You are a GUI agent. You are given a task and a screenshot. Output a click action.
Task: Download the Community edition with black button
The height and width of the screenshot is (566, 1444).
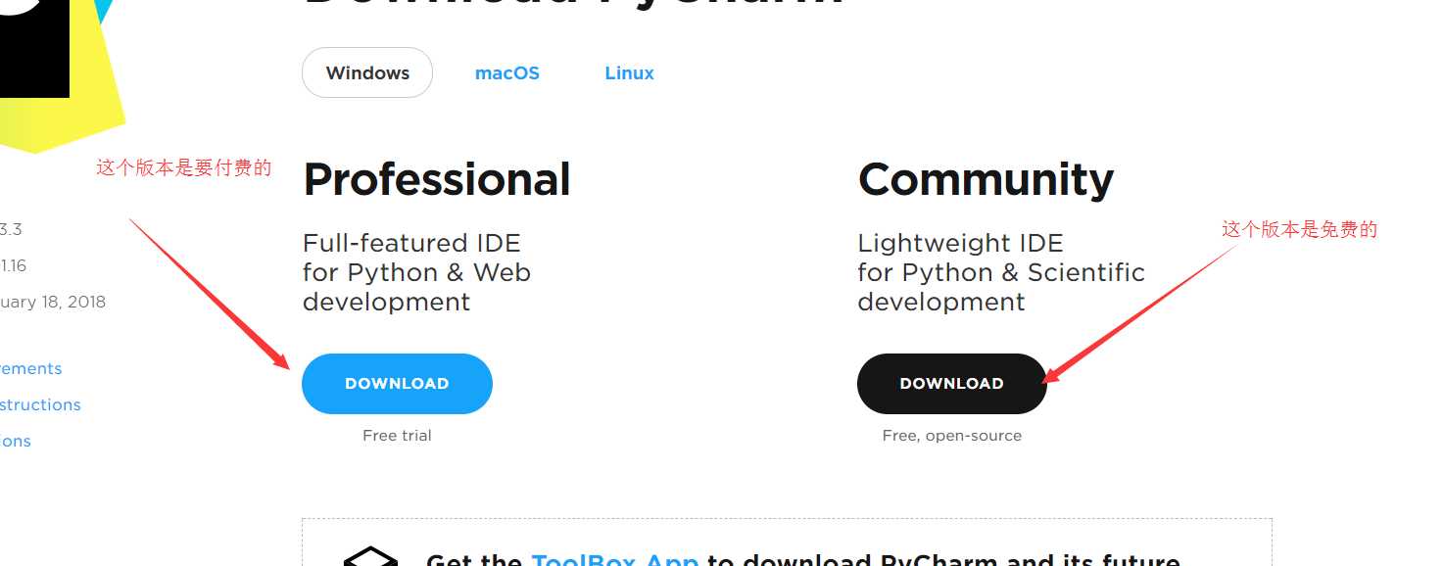[x=952, y=384]
